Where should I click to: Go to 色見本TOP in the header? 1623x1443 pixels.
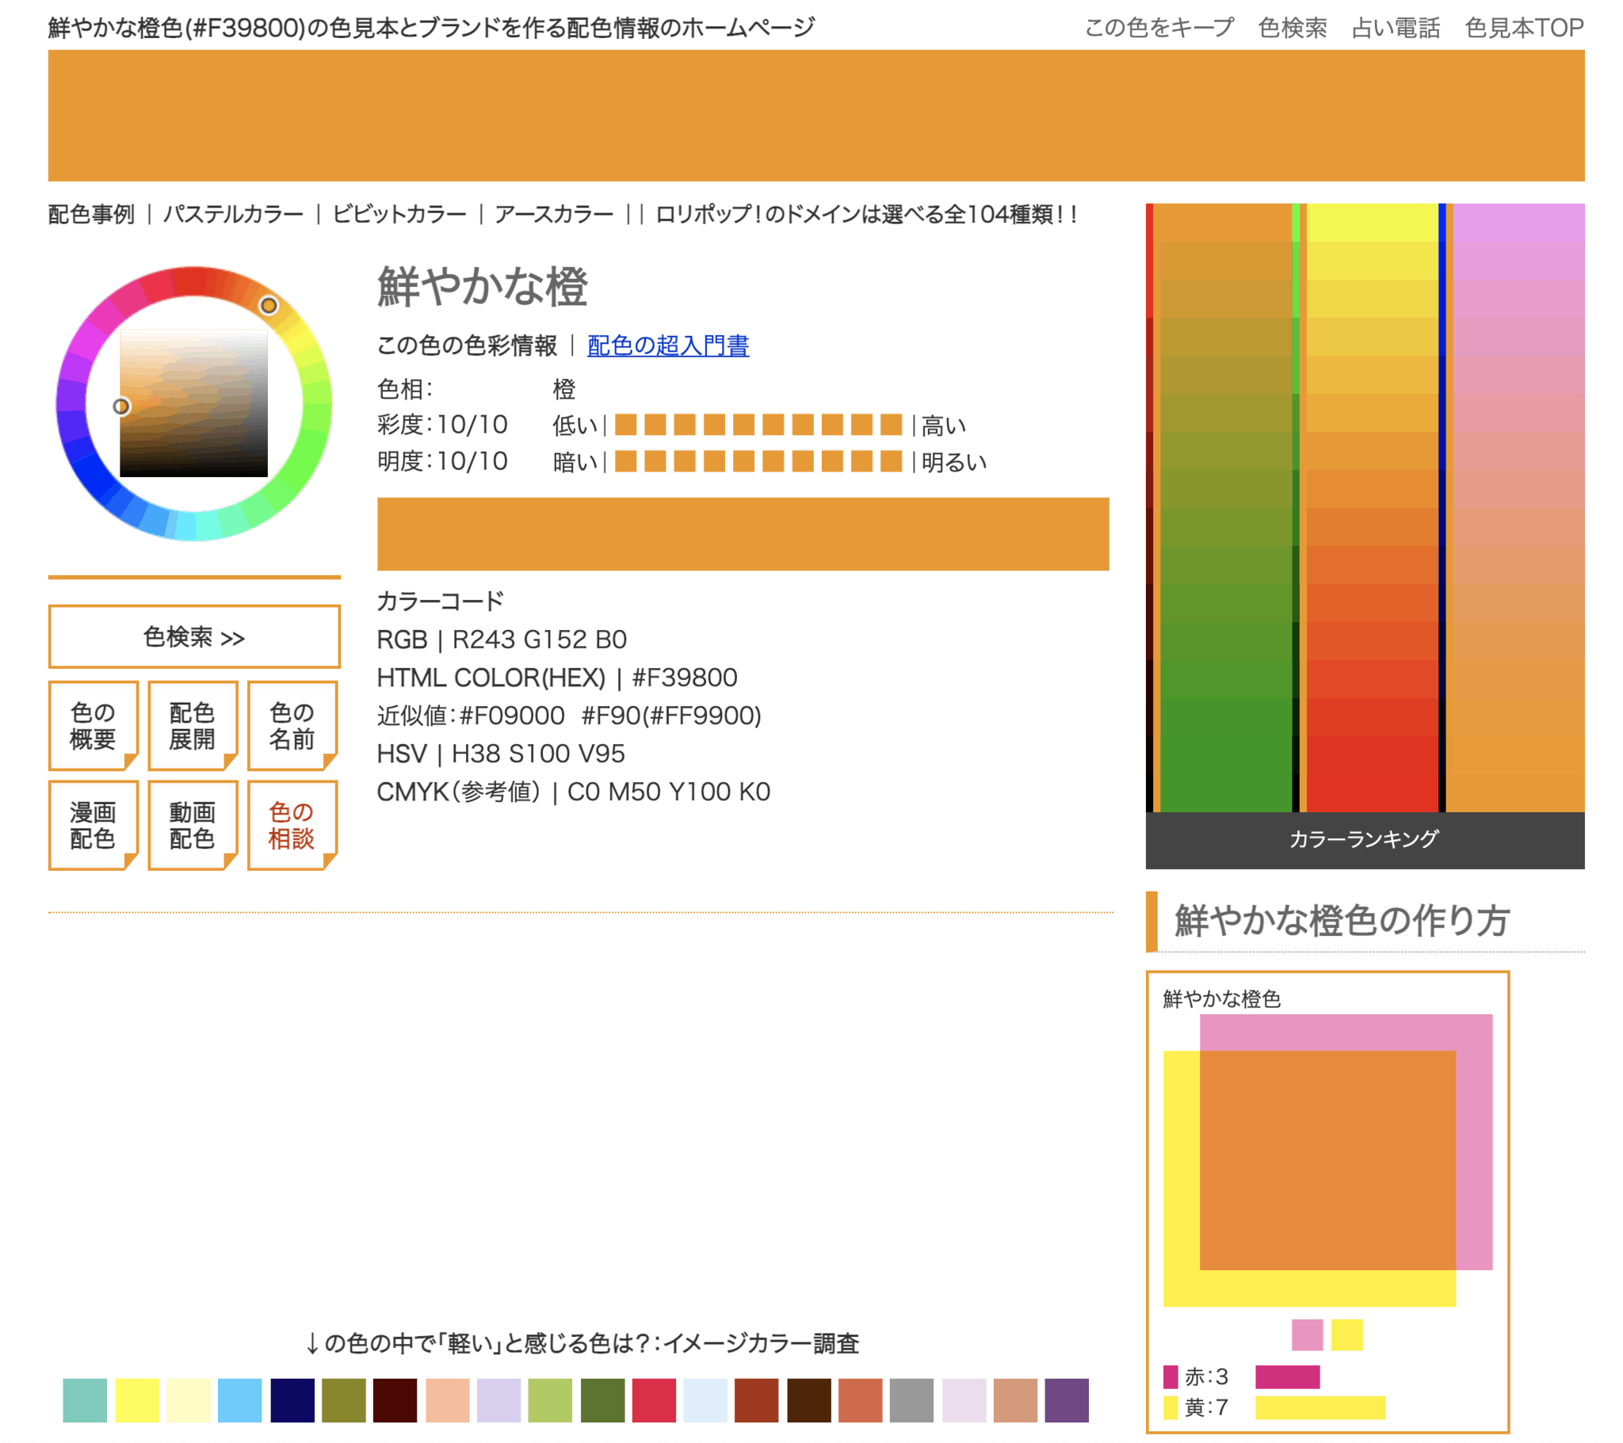click(x=1524, y=28)
